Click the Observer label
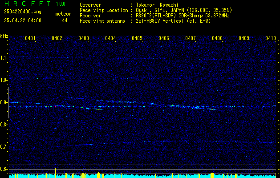 [x=90, y=5]
